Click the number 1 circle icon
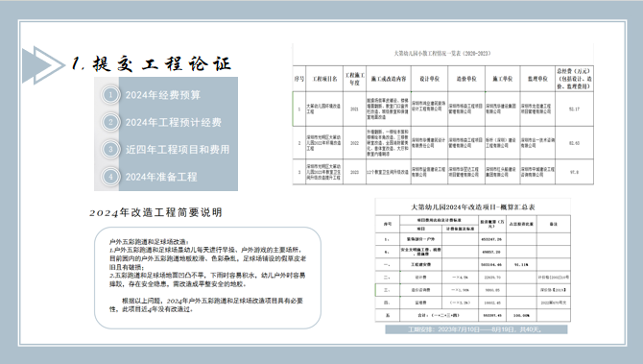This screenshot has width=643, height=364. pos(110,95)
